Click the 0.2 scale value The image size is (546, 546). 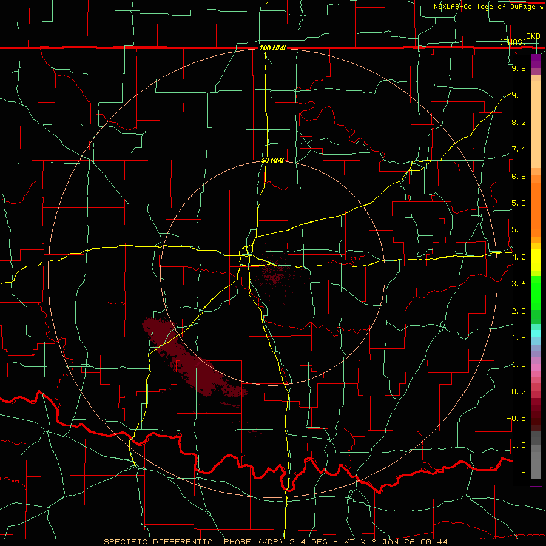click(x=519, y=392)
